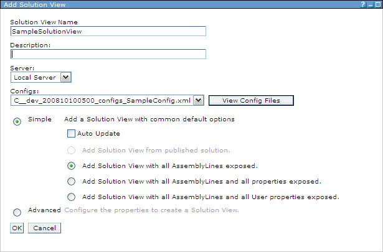This screenshot has height=252, width=383.
Task: Focus the Solution View Name field
Action: pos(108,31)
